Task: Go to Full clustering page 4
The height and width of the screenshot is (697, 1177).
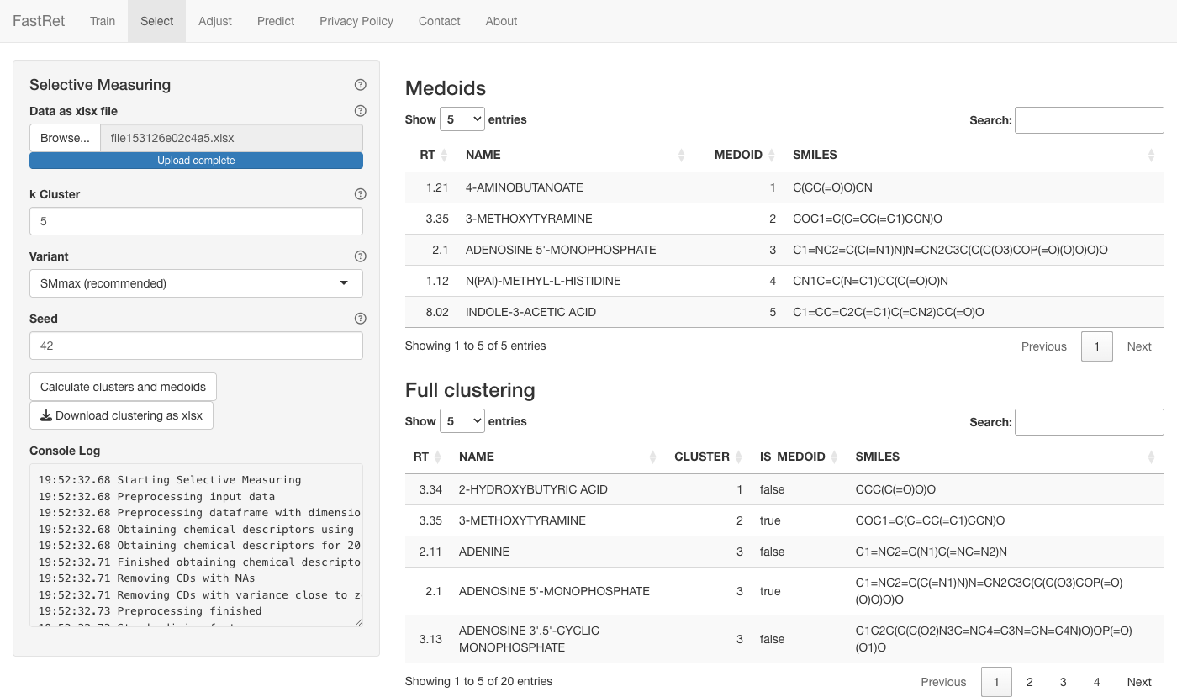Action: pyautogui.click(x=1096, y=682)
